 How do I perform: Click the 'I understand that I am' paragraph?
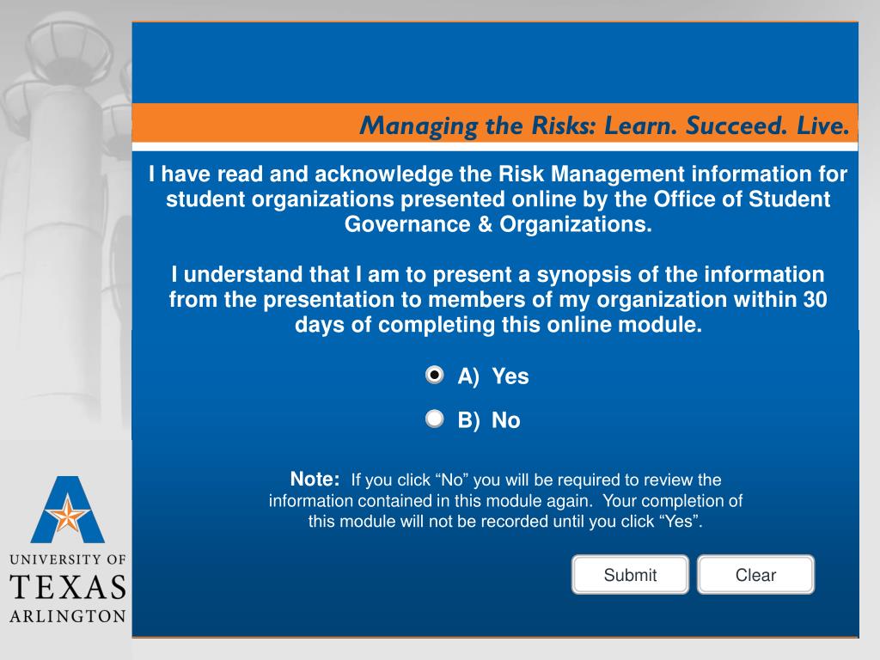pos(498,300)
